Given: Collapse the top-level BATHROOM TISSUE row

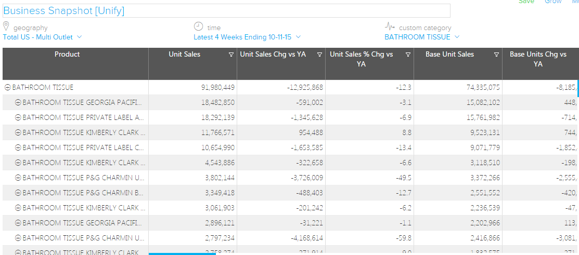Looking at the screenshot, I should click(8, 88).
